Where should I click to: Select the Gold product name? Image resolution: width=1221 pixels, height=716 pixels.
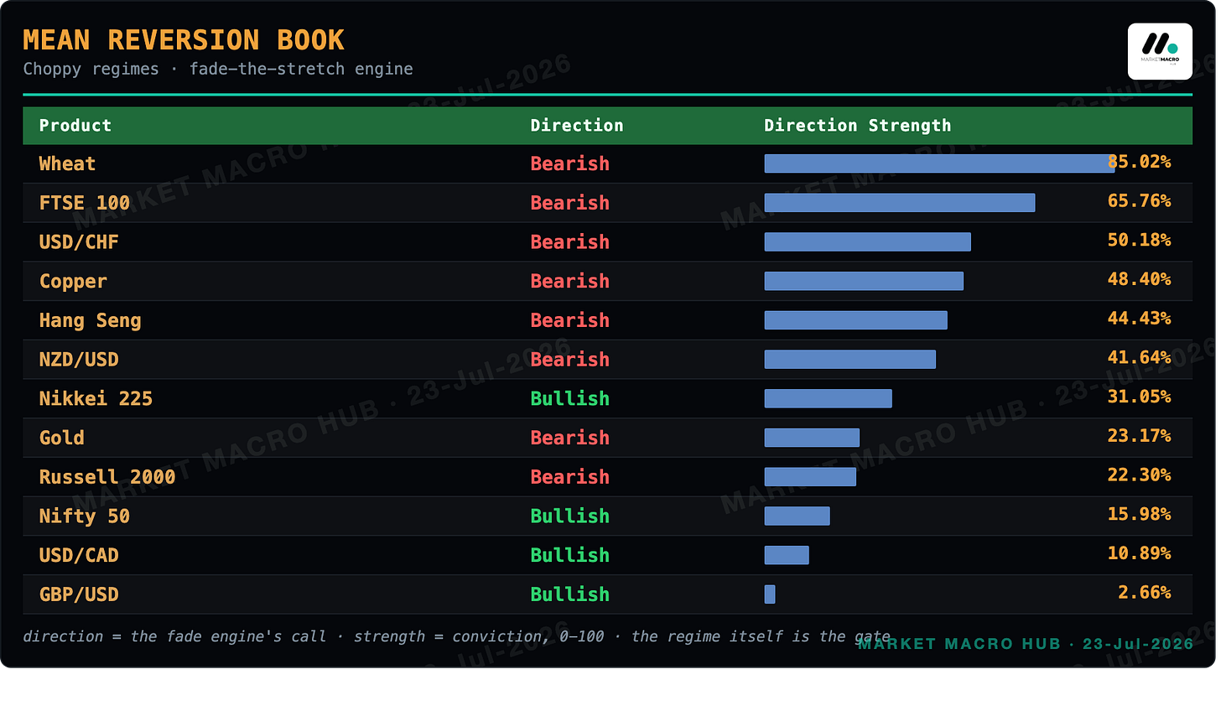click(62, 438)
